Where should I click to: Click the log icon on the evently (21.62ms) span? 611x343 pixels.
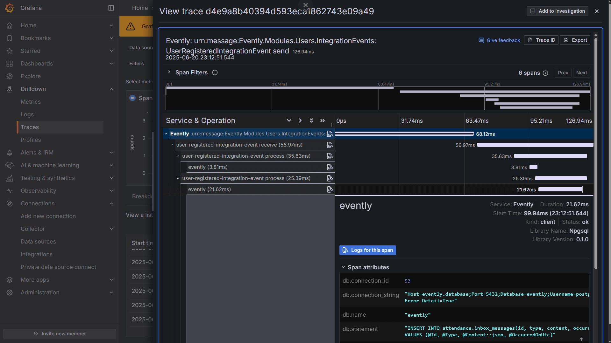[330, 189]
